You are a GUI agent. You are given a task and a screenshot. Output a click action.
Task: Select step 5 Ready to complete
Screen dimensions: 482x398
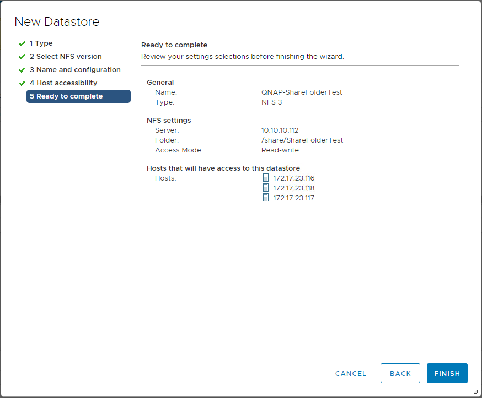coord(78,96)
